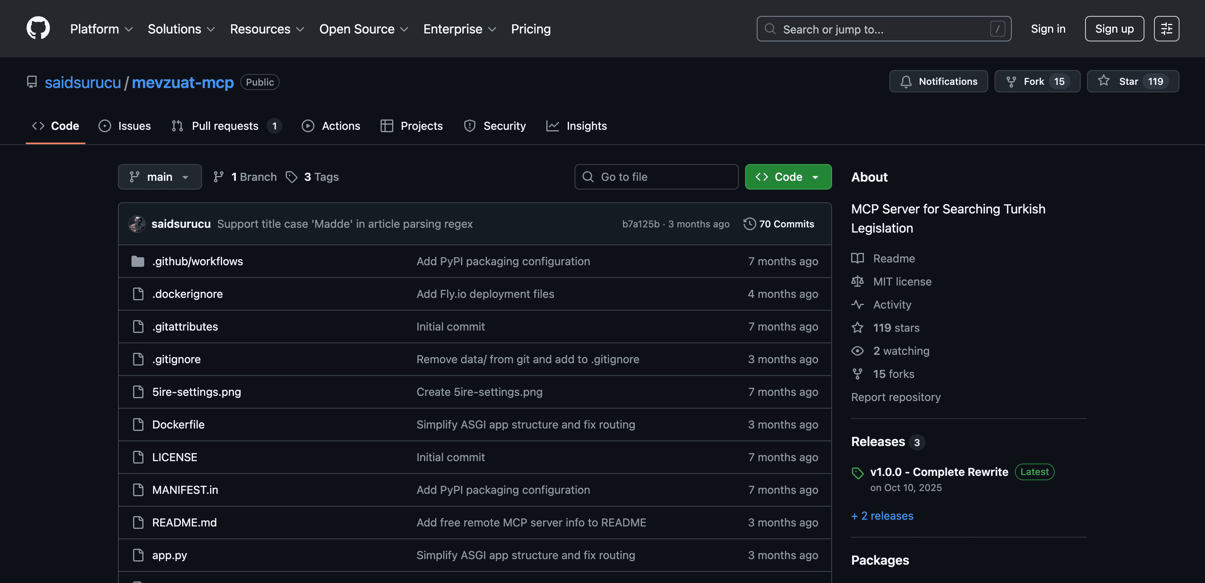Open the .github/workflows folder
1205x583 pixels.
(197, 261)
